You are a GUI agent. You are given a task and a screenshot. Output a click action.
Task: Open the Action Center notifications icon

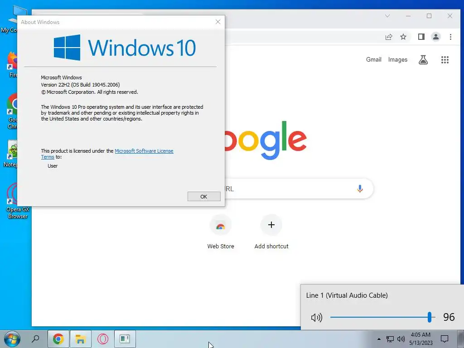(444, 339)
